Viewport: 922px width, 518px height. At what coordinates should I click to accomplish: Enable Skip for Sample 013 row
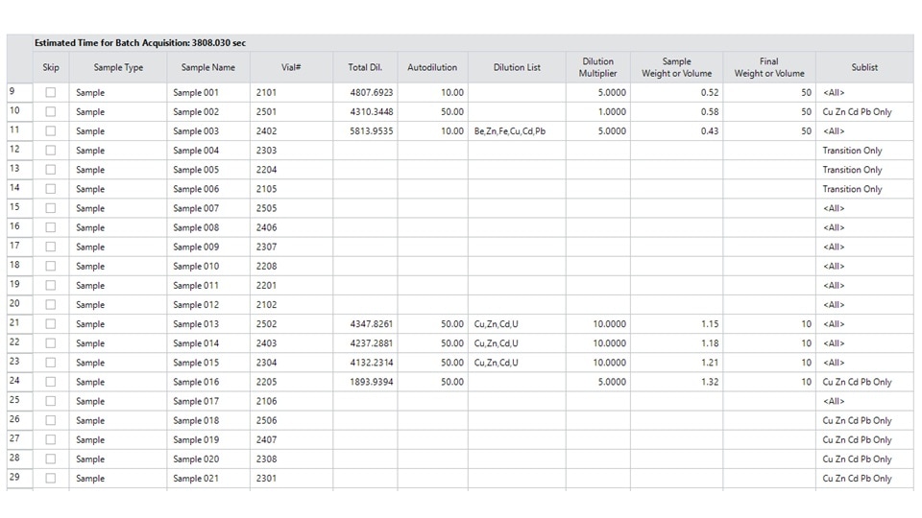pos(51,324)
